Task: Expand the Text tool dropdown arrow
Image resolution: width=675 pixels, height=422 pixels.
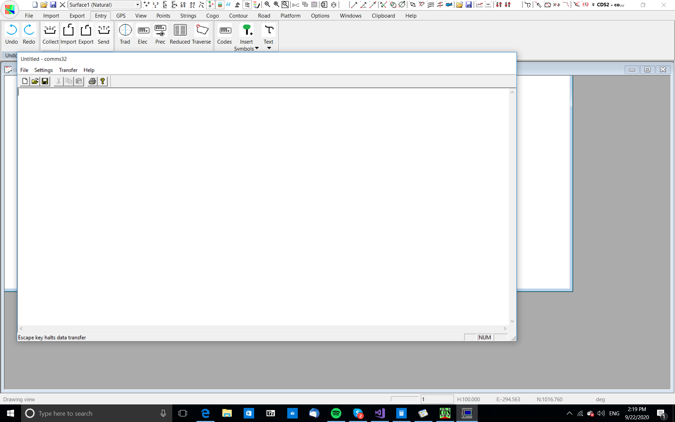Action: click(269, 48)
